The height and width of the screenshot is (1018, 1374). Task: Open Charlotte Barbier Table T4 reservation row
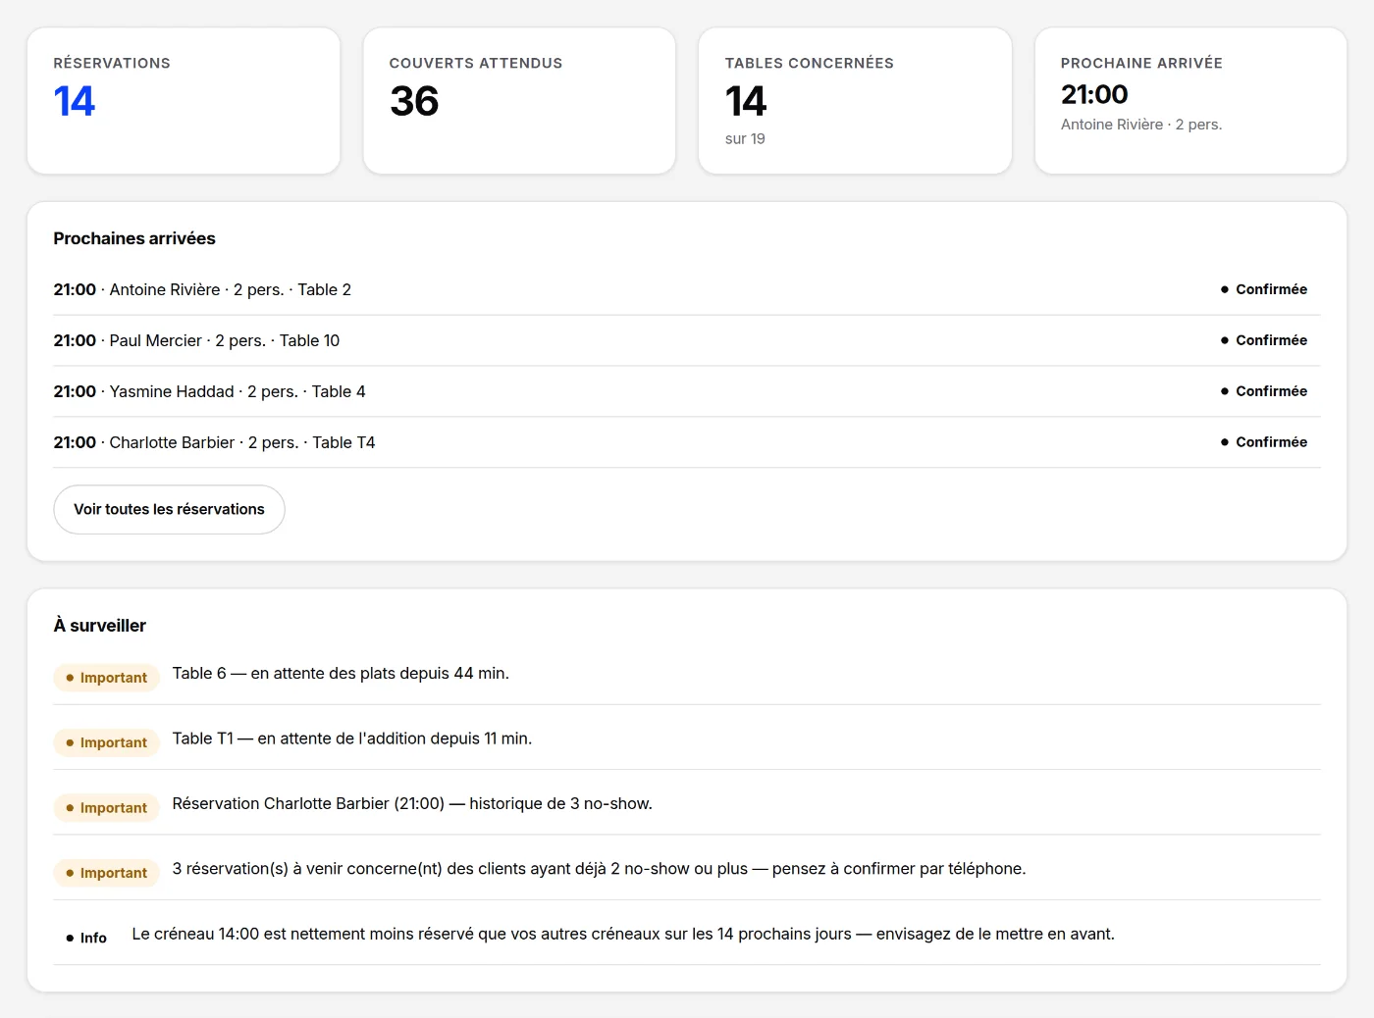tap(687, 442)
